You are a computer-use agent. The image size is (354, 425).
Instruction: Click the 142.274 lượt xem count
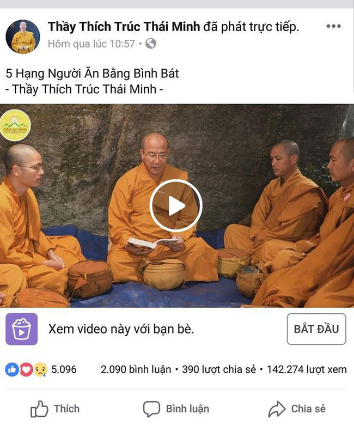coord(307,369)
